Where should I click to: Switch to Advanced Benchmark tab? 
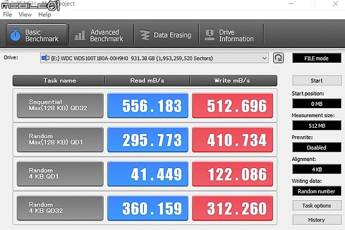[101, 35]
